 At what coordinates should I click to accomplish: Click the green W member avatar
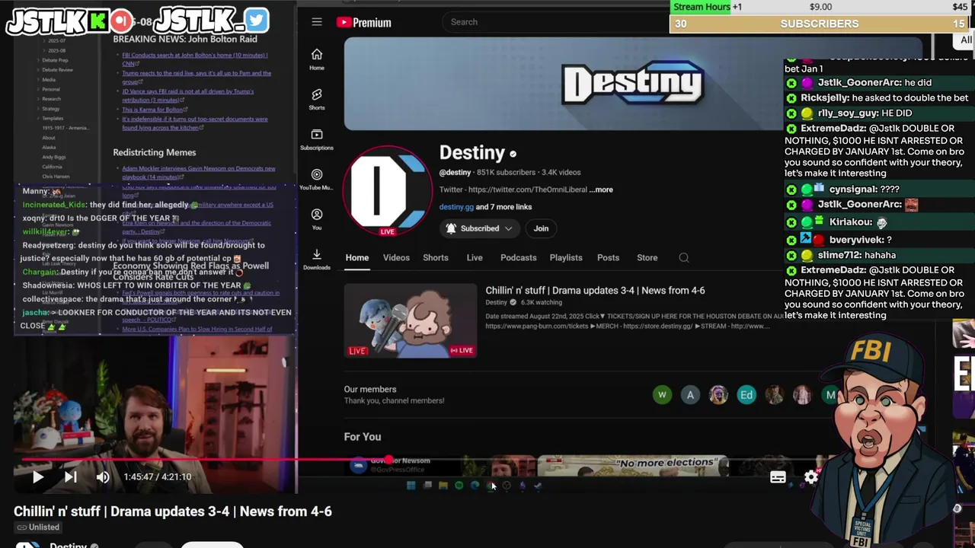(662, 394)
